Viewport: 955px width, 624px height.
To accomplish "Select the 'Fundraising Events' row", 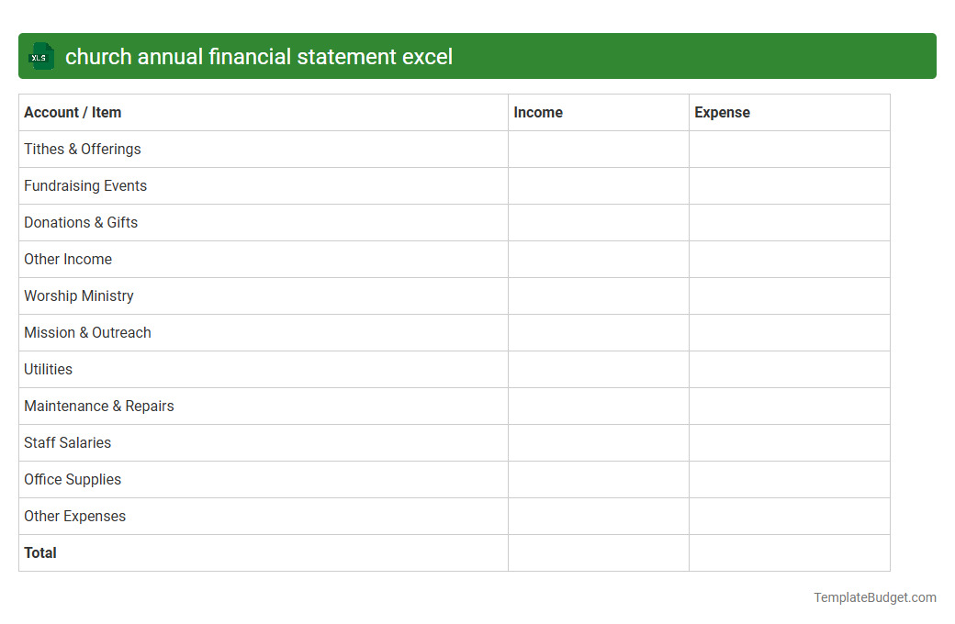I will coord(85,185).
